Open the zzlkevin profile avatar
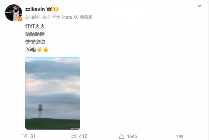Viewport: 209px width, 140px height. coord(13,13)
